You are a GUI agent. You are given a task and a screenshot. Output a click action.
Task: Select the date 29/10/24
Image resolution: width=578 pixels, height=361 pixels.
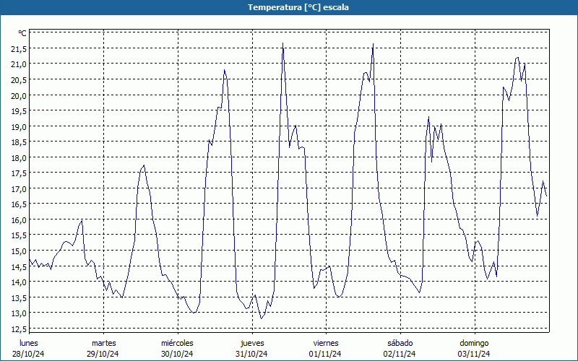(103, 354)
